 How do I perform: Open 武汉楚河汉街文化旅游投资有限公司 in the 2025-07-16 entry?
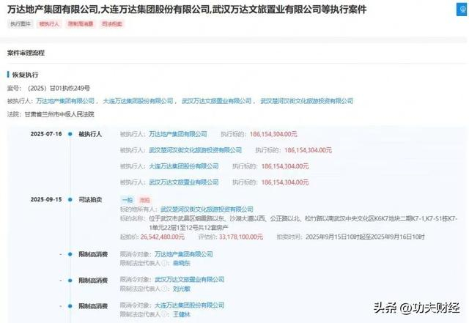[196, 150]
